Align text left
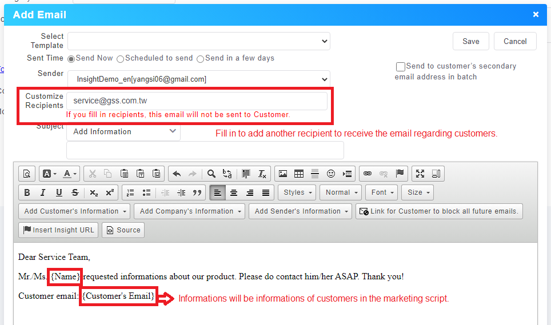Viewport: 551px width, 325px height. click(x=218, y=192)
